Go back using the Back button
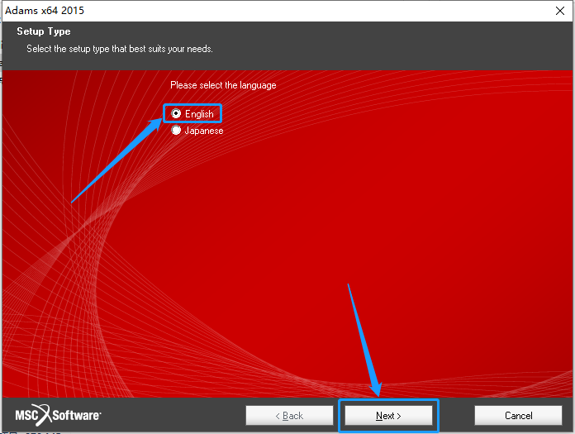575x434 pixels. (289, 416)
